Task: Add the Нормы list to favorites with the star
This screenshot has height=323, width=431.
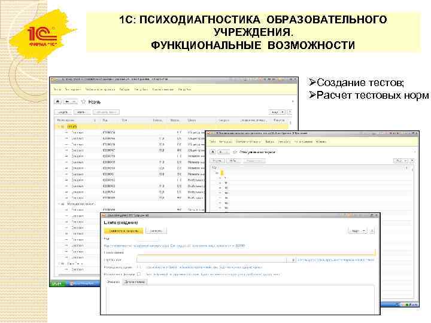Action: point(83,102)
